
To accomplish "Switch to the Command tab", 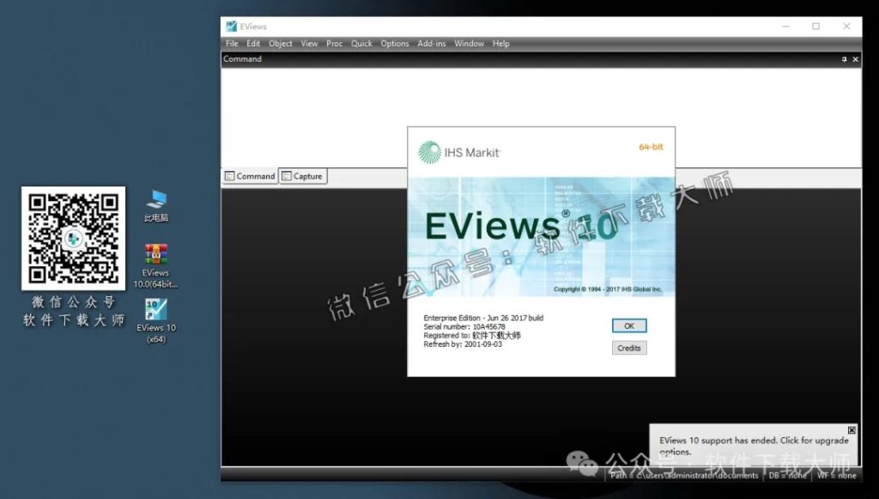I will click(250, 175).
